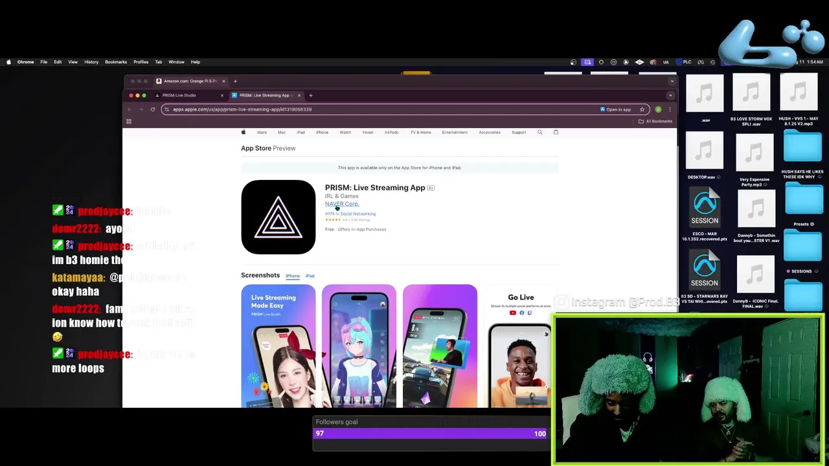
Task: Click the search magnifier on apple.com
Action: [539, 132]
